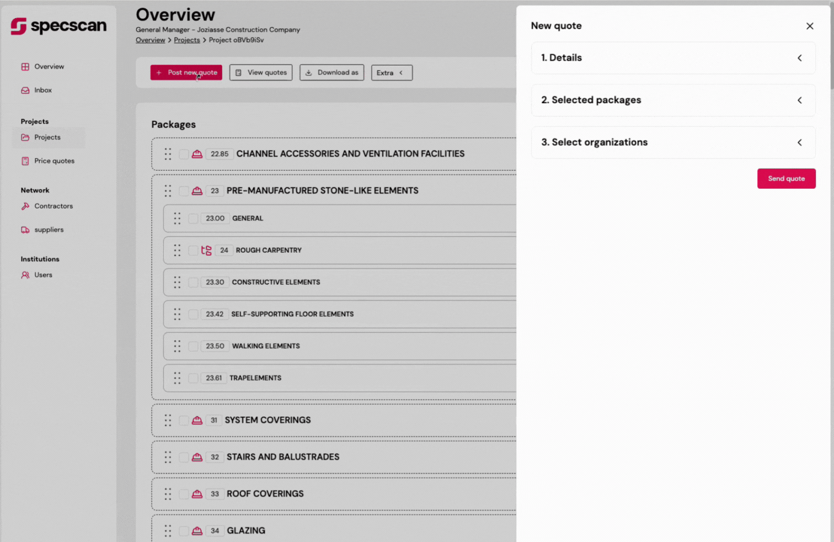Click hard hat icon beside SYSTEM COVERINGS

[197, 421]
